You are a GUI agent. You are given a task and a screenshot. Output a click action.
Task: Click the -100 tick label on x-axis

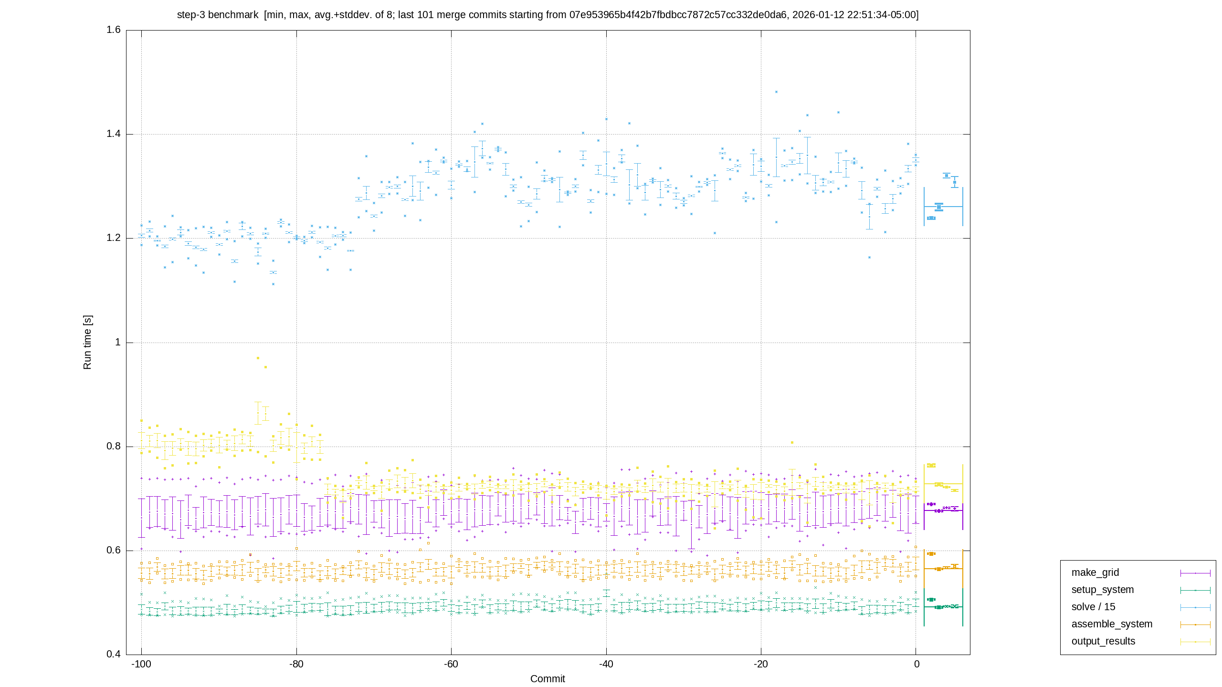point(141,664)
